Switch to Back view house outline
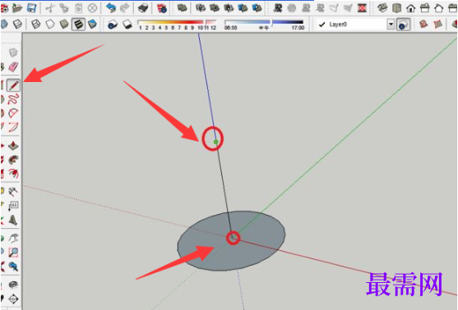This screenshot has height=310, width=458. pyautogui.click(x=439, y=8)
